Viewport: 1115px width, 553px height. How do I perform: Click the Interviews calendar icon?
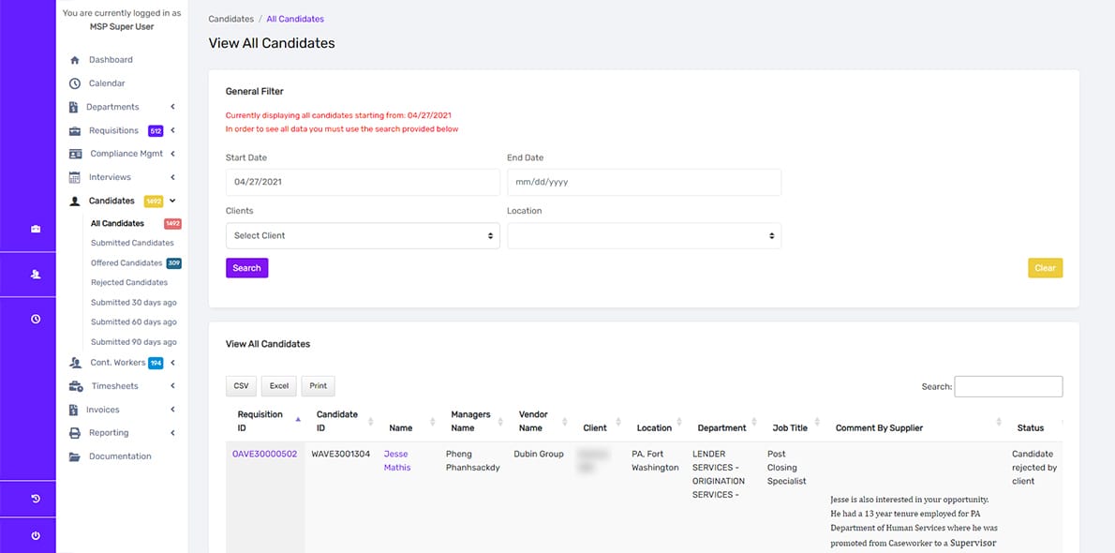click(x=75, y=177)
